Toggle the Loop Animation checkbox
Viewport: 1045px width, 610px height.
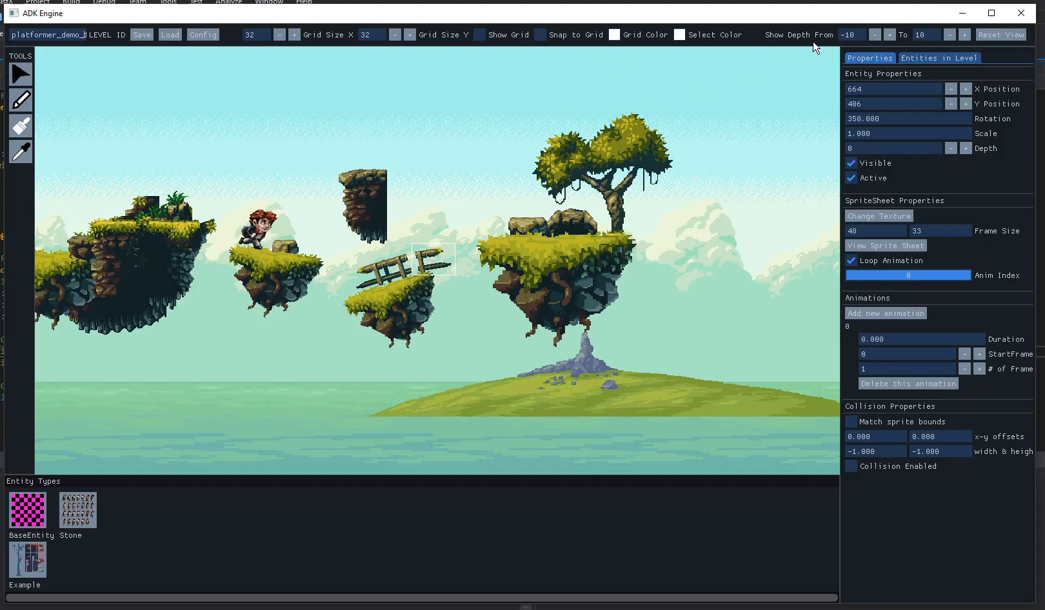(x=851, y=261)
